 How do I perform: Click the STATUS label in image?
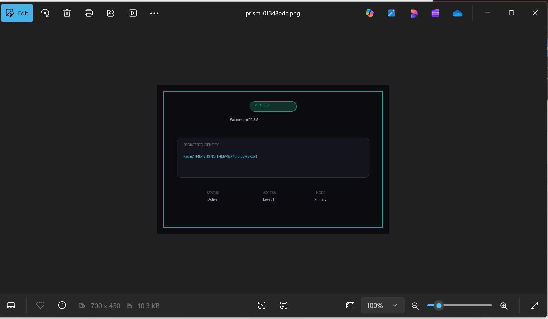point(213,193)
